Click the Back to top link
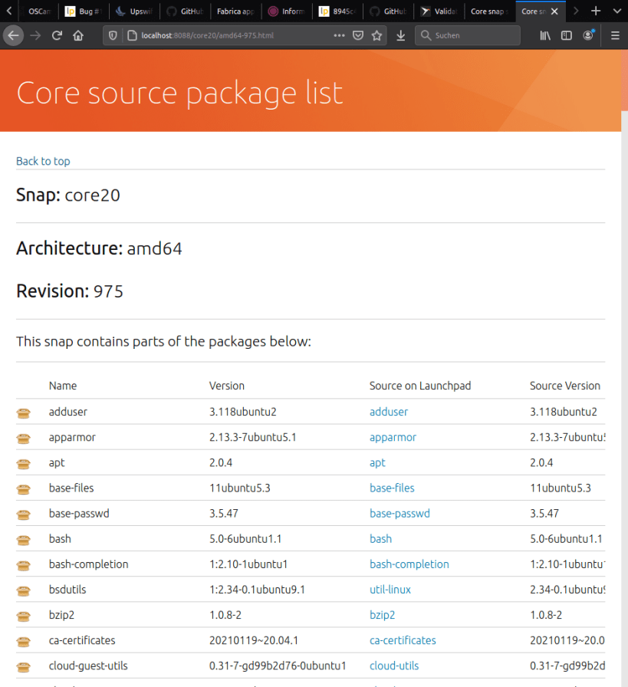The image size is (628, 687). pos(43,161)
